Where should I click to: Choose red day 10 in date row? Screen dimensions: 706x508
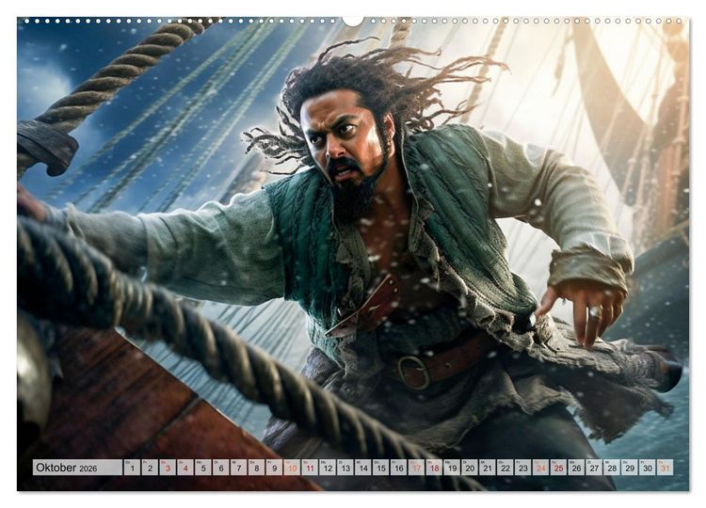pos(292,468)
